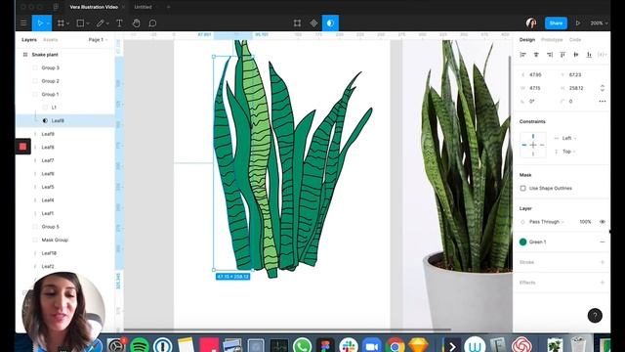Open Sketch from the dock

[418, 345]
